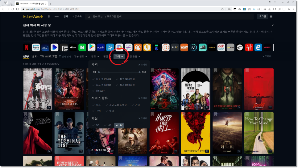Enable the 광고 포함 동영상 option
Image resolution: width=298 pixels, height=168 pixels.
click(116, 105)
